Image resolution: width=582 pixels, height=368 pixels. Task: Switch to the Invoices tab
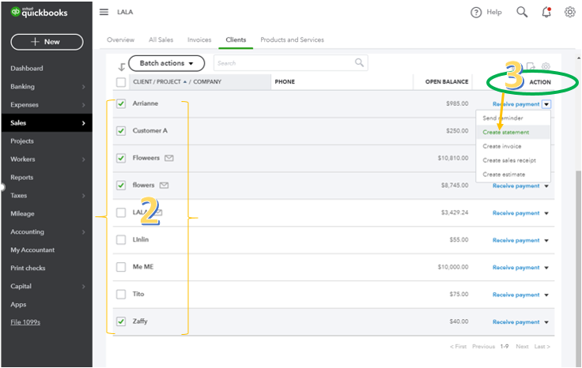pos(199,39)
